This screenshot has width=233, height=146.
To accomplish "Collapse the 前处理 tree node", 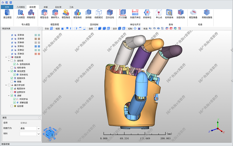I will pyautogui.click(x=6, y=57).
